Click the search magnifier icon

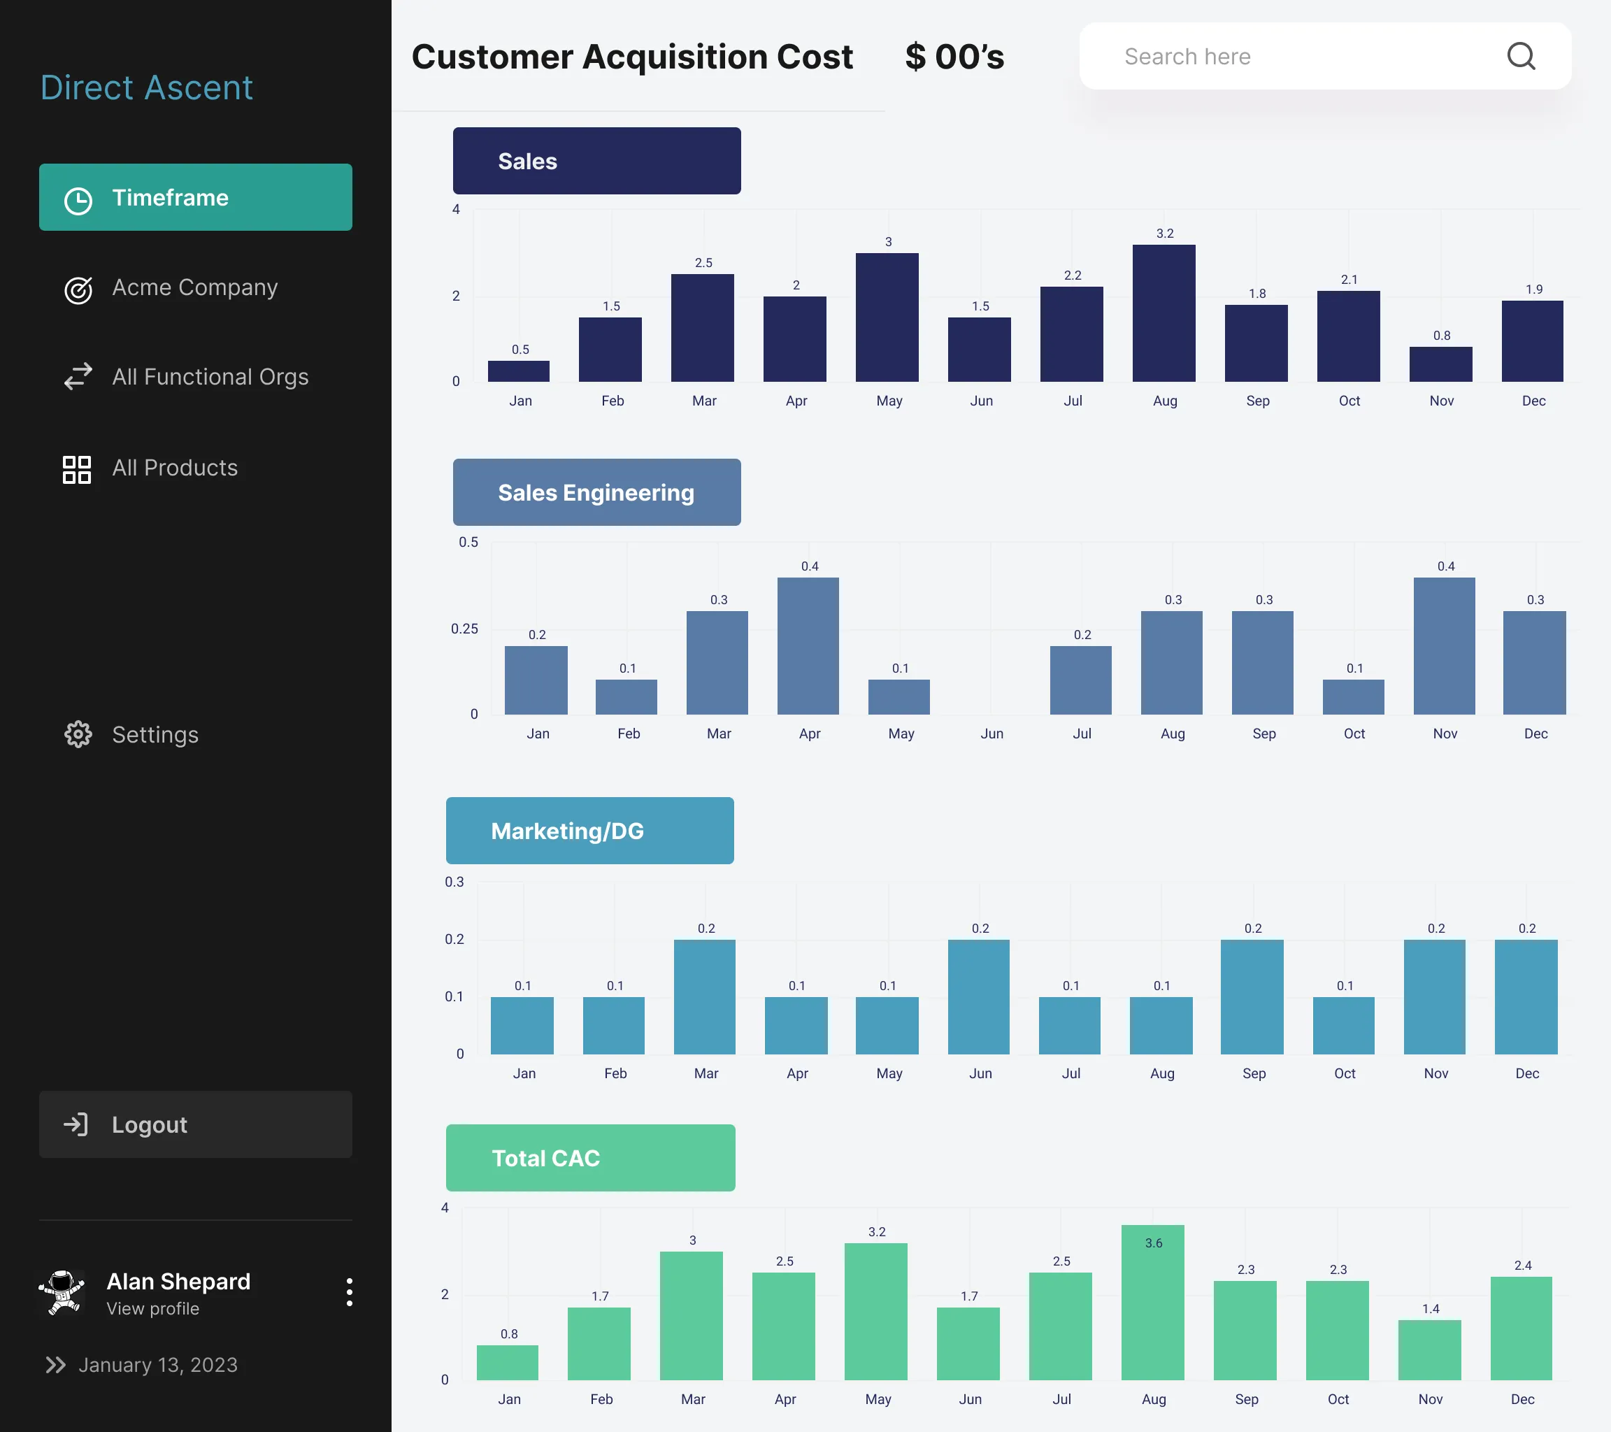1520,57
